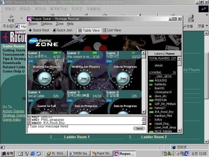Join Game 3 room

pyautogui.click(x=123, y=78)
